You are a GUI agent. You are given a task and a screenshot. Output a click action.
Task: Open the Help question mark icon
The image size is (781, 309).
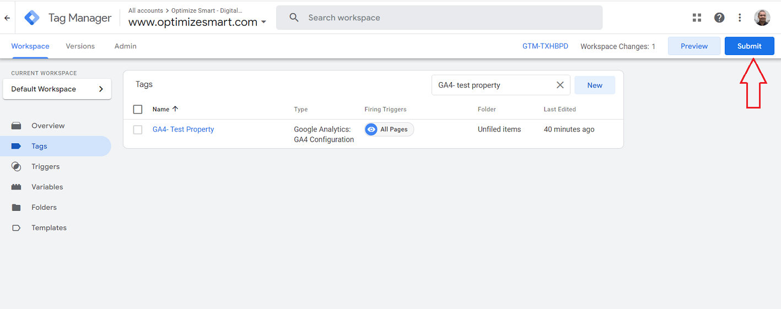click(719, 18)
